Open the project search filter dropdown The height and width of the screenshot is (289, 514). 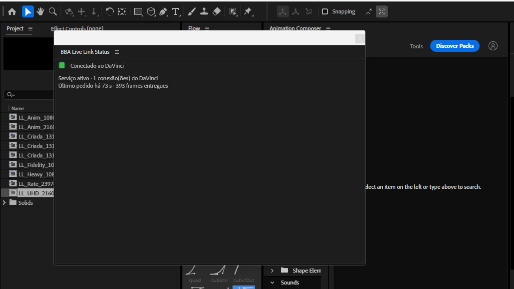(11, 95)
